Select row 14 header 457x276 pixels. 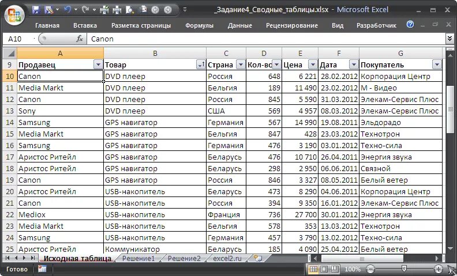[10, 122]
